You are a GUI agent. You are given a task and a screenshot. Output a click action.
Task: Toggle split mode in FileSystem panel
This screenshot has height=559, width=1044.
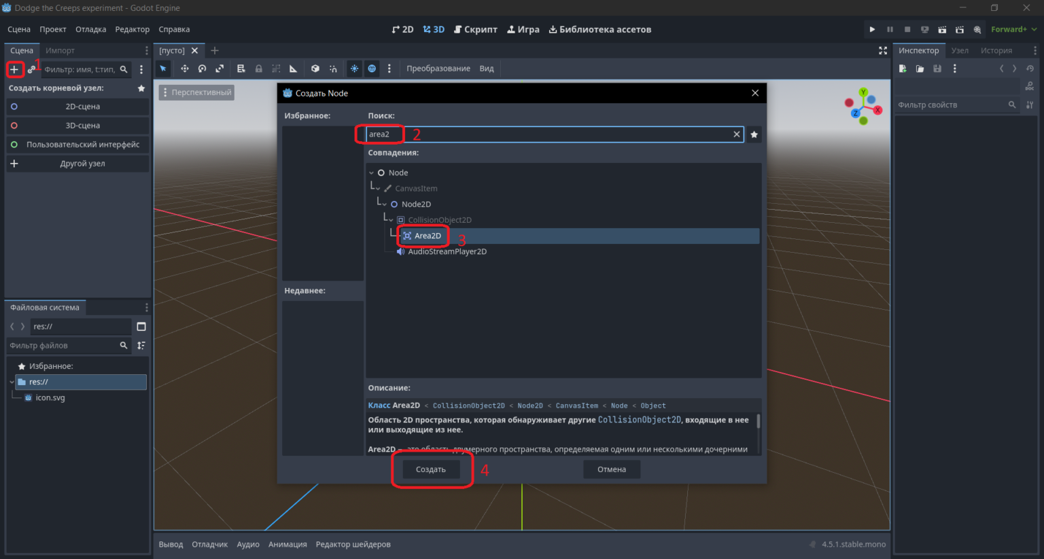[141, 327]
